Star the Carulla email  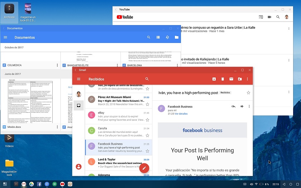147,135
